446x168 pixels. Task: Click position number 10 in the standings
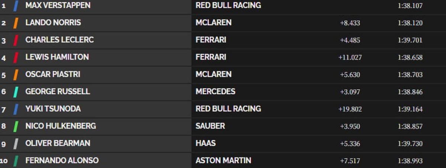4,161
